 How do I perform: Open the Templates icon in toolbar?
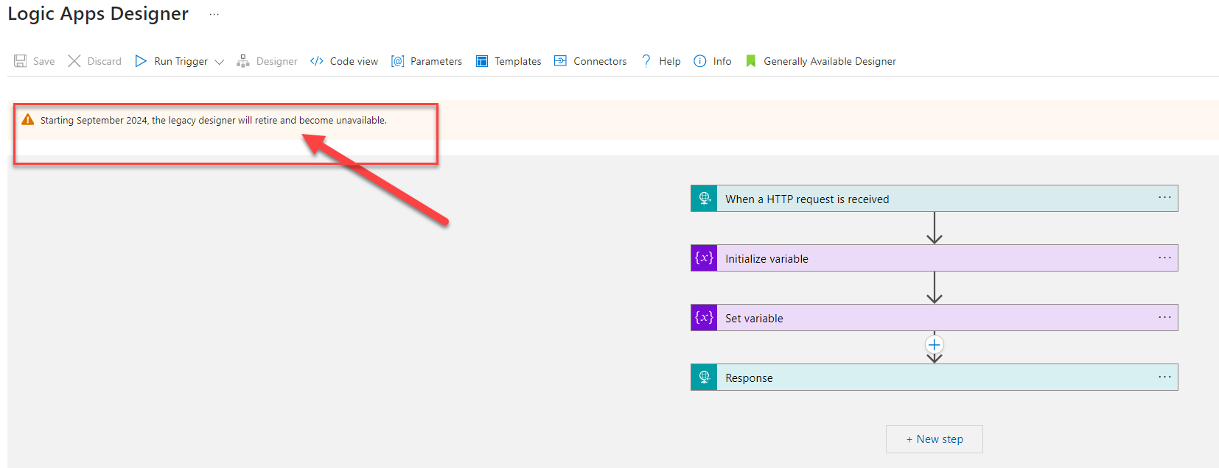482,61
